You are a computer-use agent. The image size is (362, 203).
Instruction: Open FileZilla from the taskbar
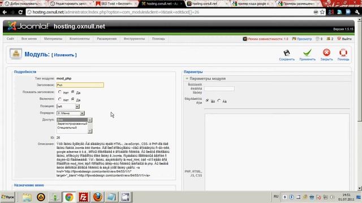(83, 197)
